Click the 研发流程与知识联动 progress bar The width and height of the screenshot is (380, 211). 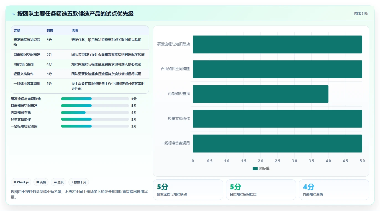pyautogui.click(x=95, y=99)
